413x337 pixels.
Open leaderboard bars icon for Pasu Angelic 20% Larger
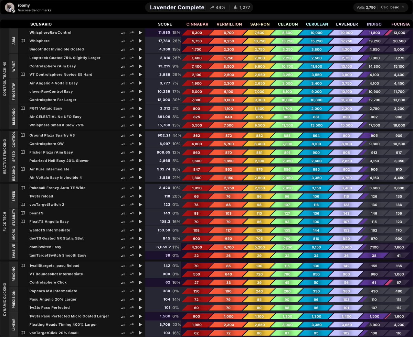[123, 299]
